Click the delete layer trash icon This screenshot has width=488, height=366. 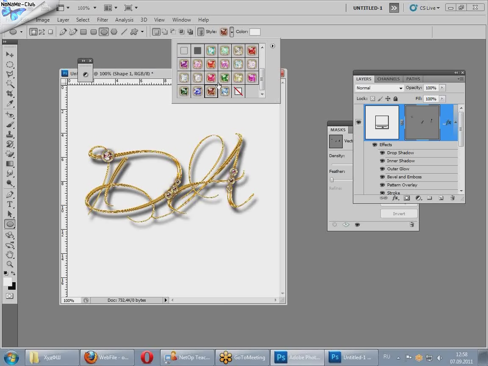[452, 198]
